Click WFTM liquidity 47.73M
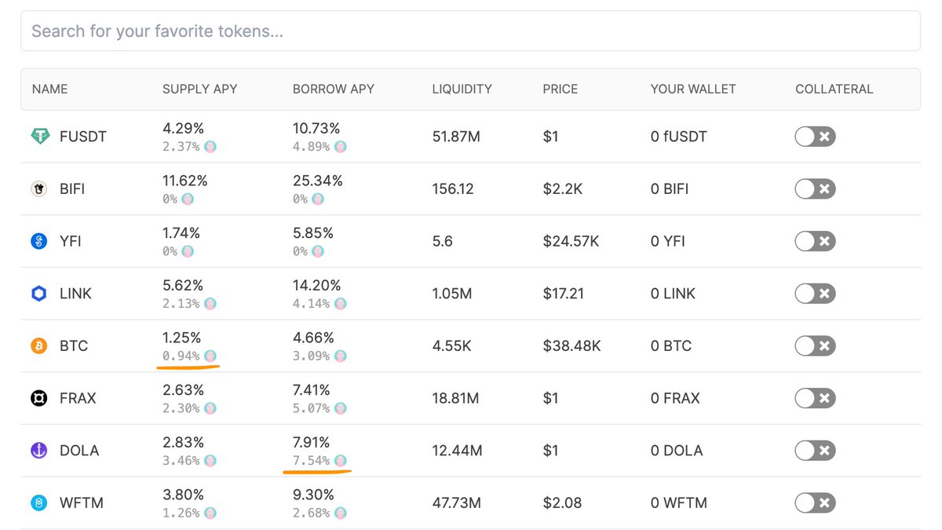The height and width of the screenshot is (530, 942). click(x=457, y=503)
